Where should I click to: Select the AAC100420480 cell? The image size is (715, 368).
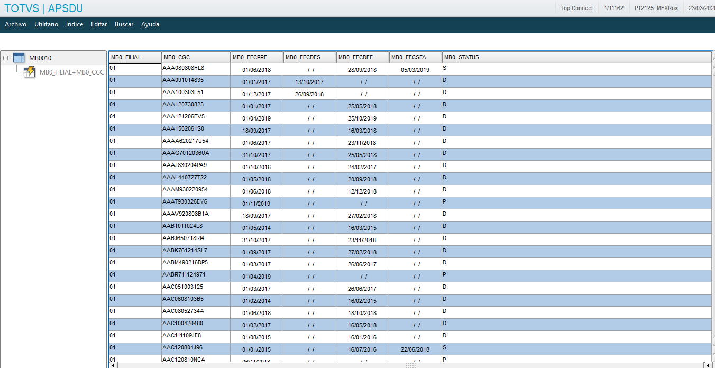[x=196, y=325]
